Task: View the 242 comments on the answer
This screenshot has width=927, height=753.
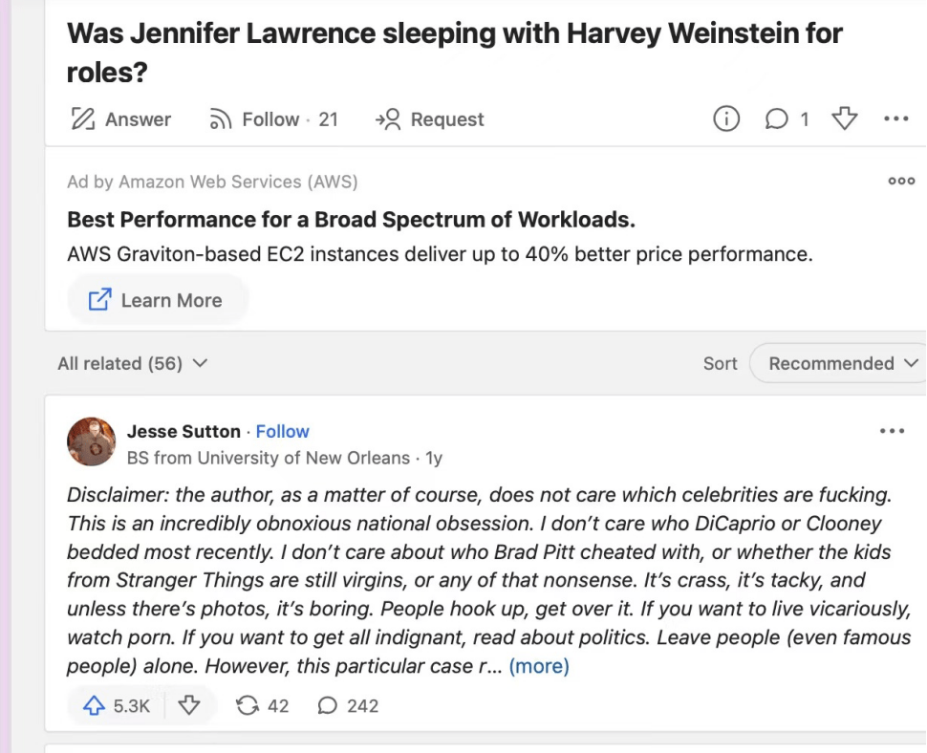Action: (x=348, y=706)
